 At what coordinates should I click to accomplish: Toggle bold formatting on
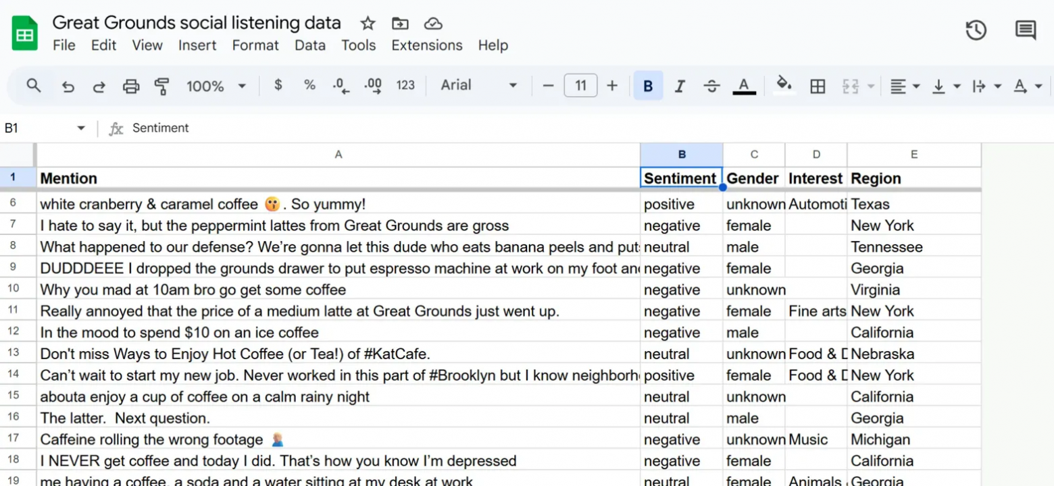[648, 86]
